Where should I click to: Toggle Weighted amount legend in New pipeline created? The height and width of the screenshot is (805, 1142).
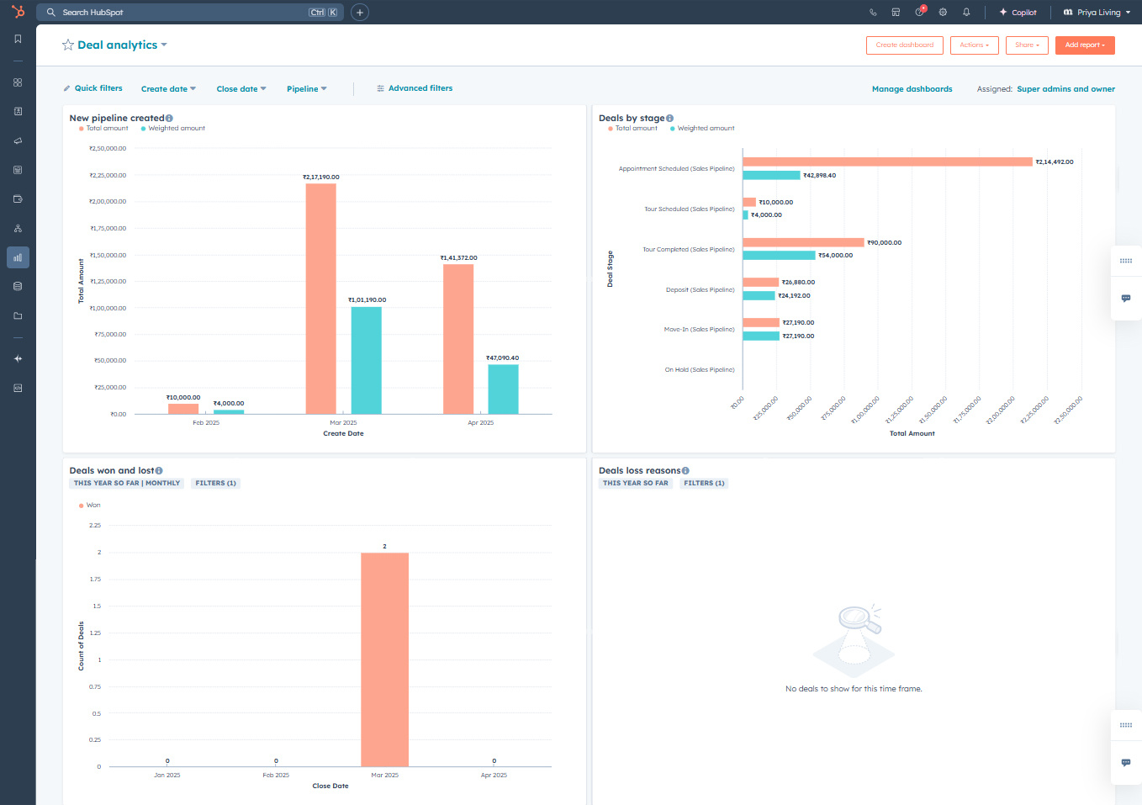tap(176, 129)
